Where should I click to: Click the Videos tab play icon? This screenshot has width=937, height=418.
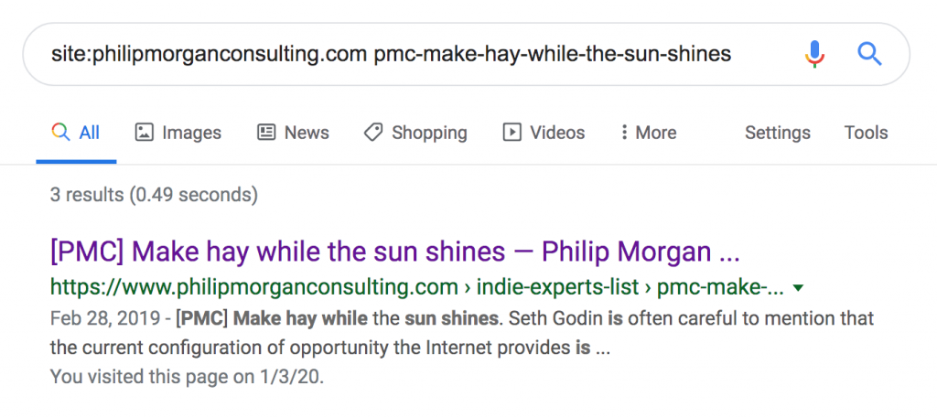[512, 132]
